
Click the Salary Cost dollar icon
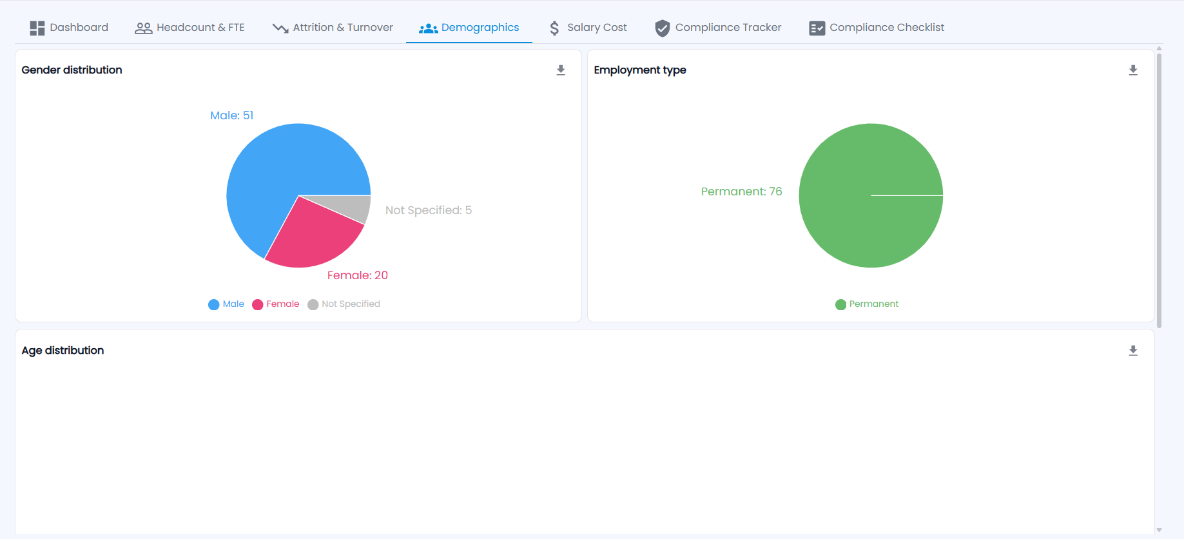[554, 28]
